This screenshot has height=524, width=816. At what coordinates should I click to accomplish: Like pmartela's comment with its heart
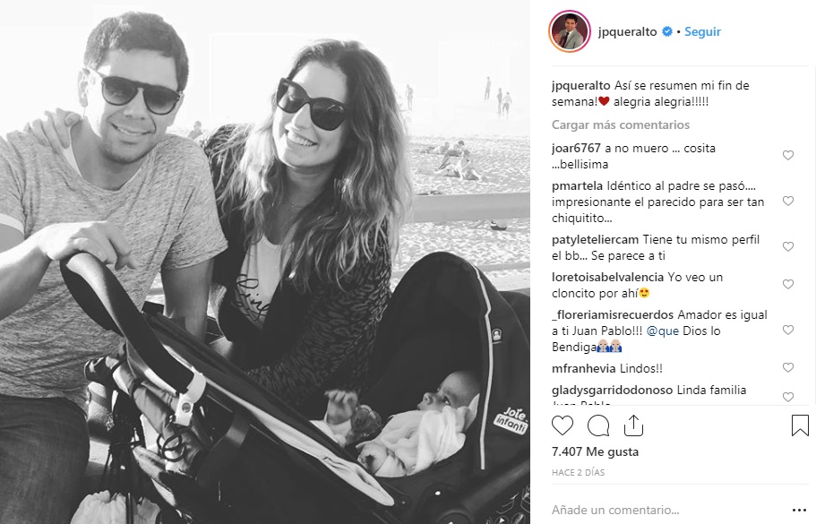[x=788, y=201]
